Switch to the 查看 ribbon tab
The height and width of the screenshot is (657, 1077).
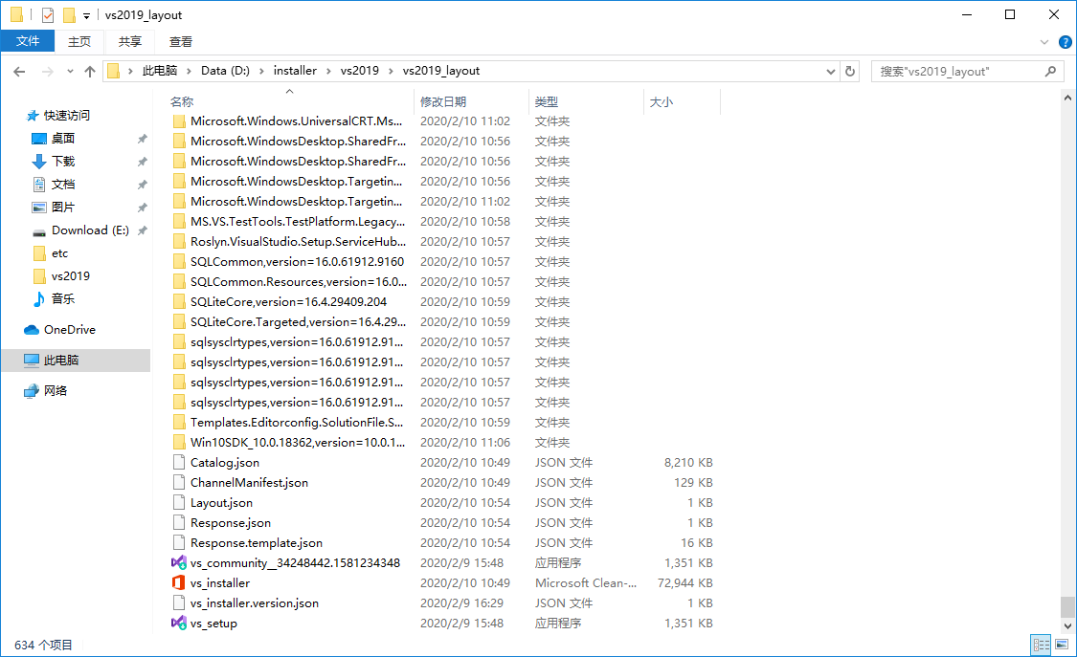point(180,41)
